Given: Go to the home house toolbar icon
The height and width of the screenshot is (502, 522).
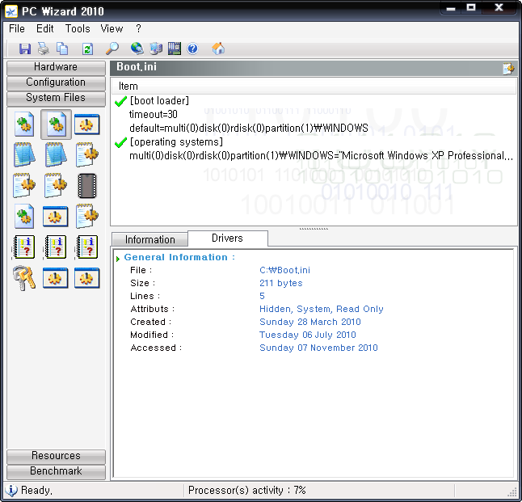Looking at the screenshot, I should click(218, 49).
